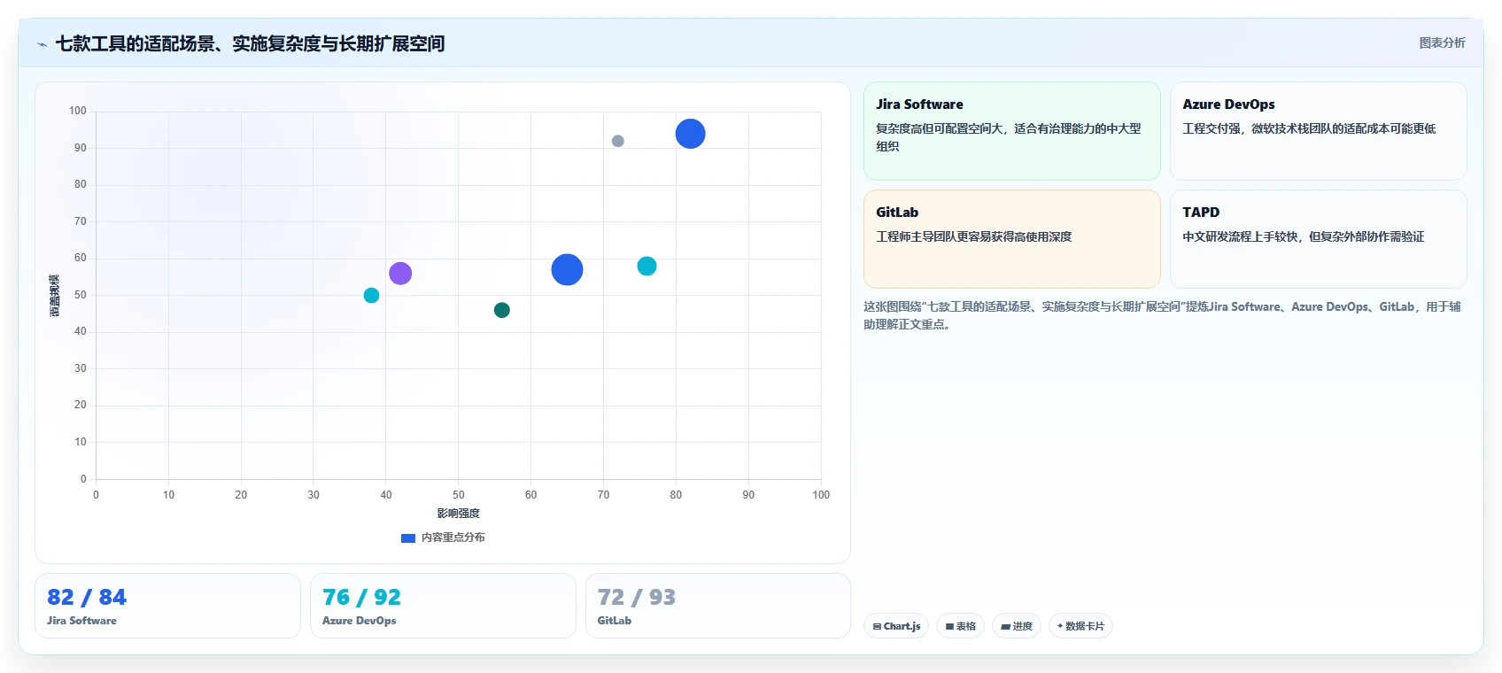Click the rotated y-axis title 覆盖规模
1502x673 pixels.
click(55, 296)
